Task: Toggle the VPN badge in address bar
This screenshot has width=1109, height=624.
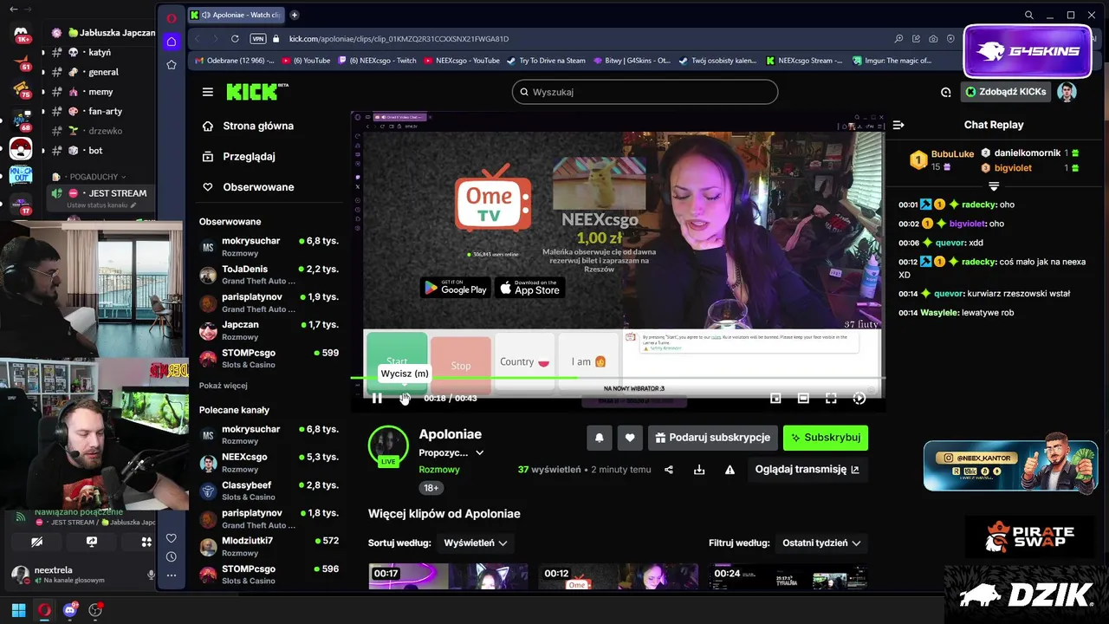Action: 257,39
